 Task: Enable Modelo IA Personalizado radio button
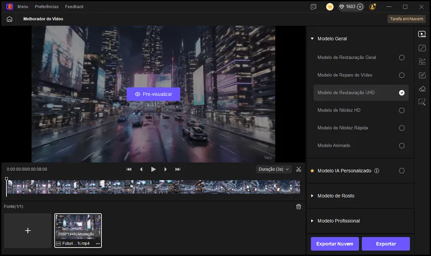point(402,171)
